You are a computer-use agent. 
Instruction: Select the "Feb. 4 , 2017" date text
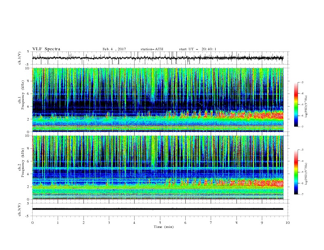pyautogui.click(x=114, y=49)
